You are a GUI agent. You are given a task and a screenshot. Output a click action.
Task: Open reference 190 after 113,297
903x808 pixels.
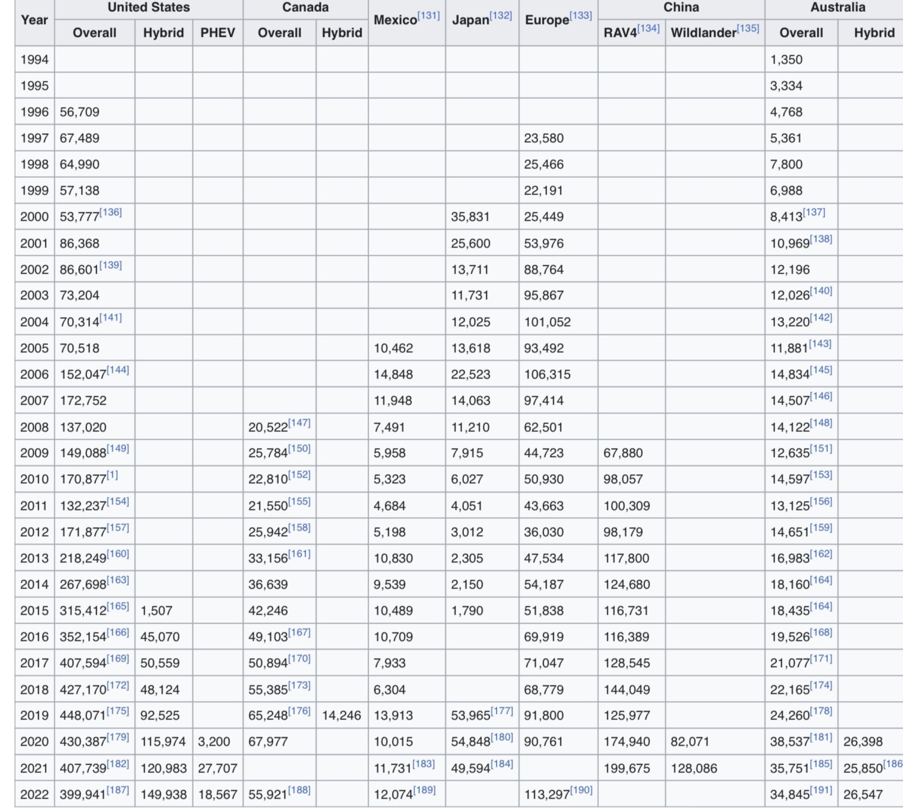click(x=581, y=789)
